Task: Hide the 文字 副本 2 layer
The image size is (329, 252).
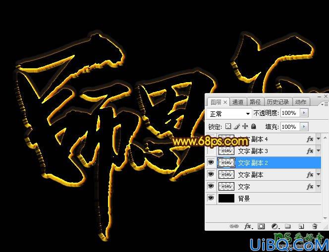Action: 211,162
